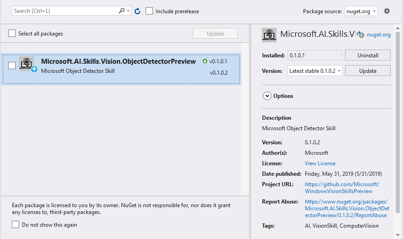The image size is (403, 239).
Task: Click the Installed version field 0.1.0.1
Action: coord(315,55)
